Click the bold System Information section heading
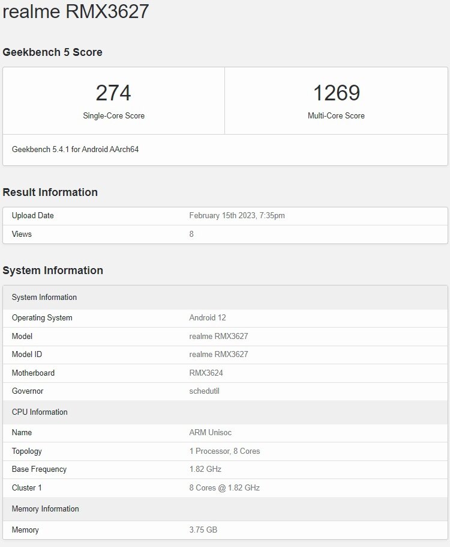Screen dimensions: 450x547 point(53,270)
